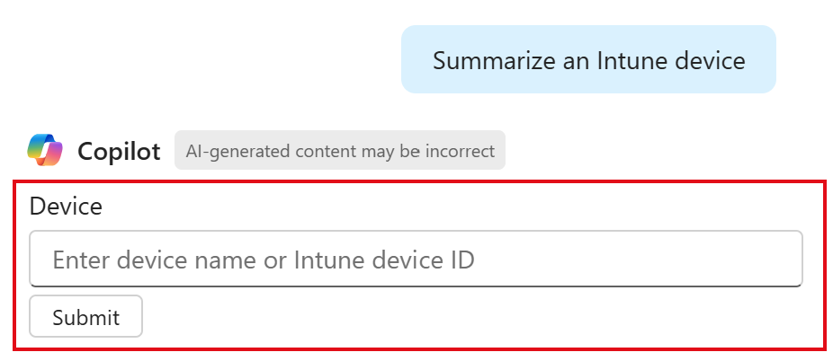Screen dimensions: 833x361
Task: Submit the Intune device form
Action: point(85,316)
